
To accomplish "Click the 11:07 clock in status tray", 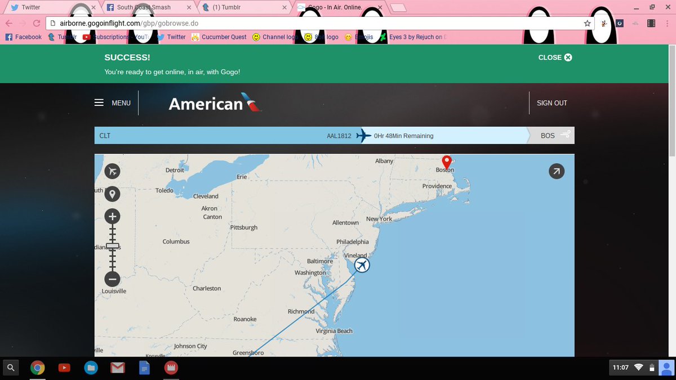I will (x=620, y=368).
